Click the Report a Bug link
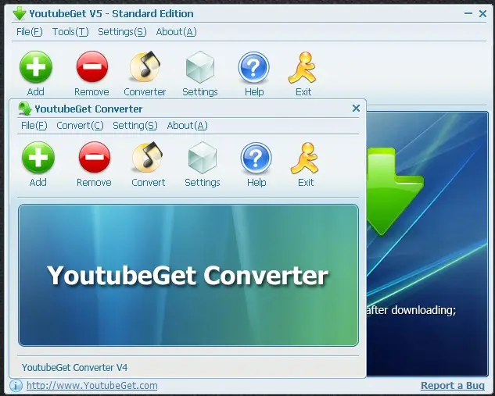Viewport: 495px width, 396px height. [453, 386]
